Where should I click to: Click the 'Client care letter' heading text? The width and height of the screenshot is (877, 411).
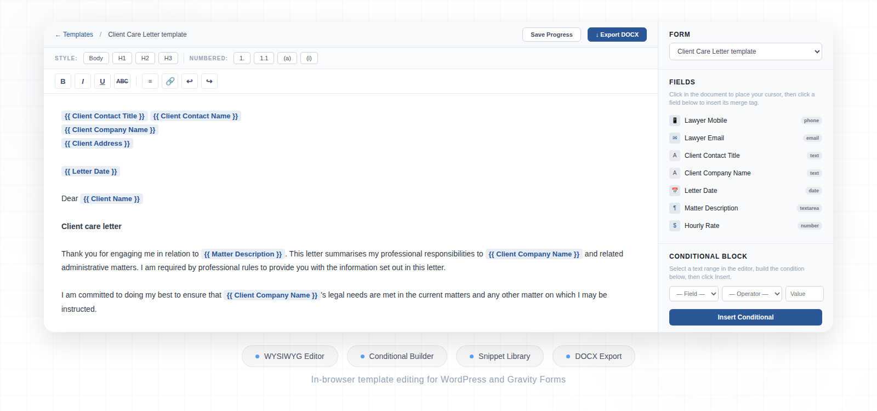[x=92, y=226]
